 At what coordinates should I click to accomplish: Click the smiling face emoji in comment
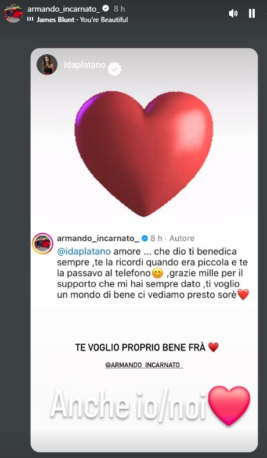157,273
